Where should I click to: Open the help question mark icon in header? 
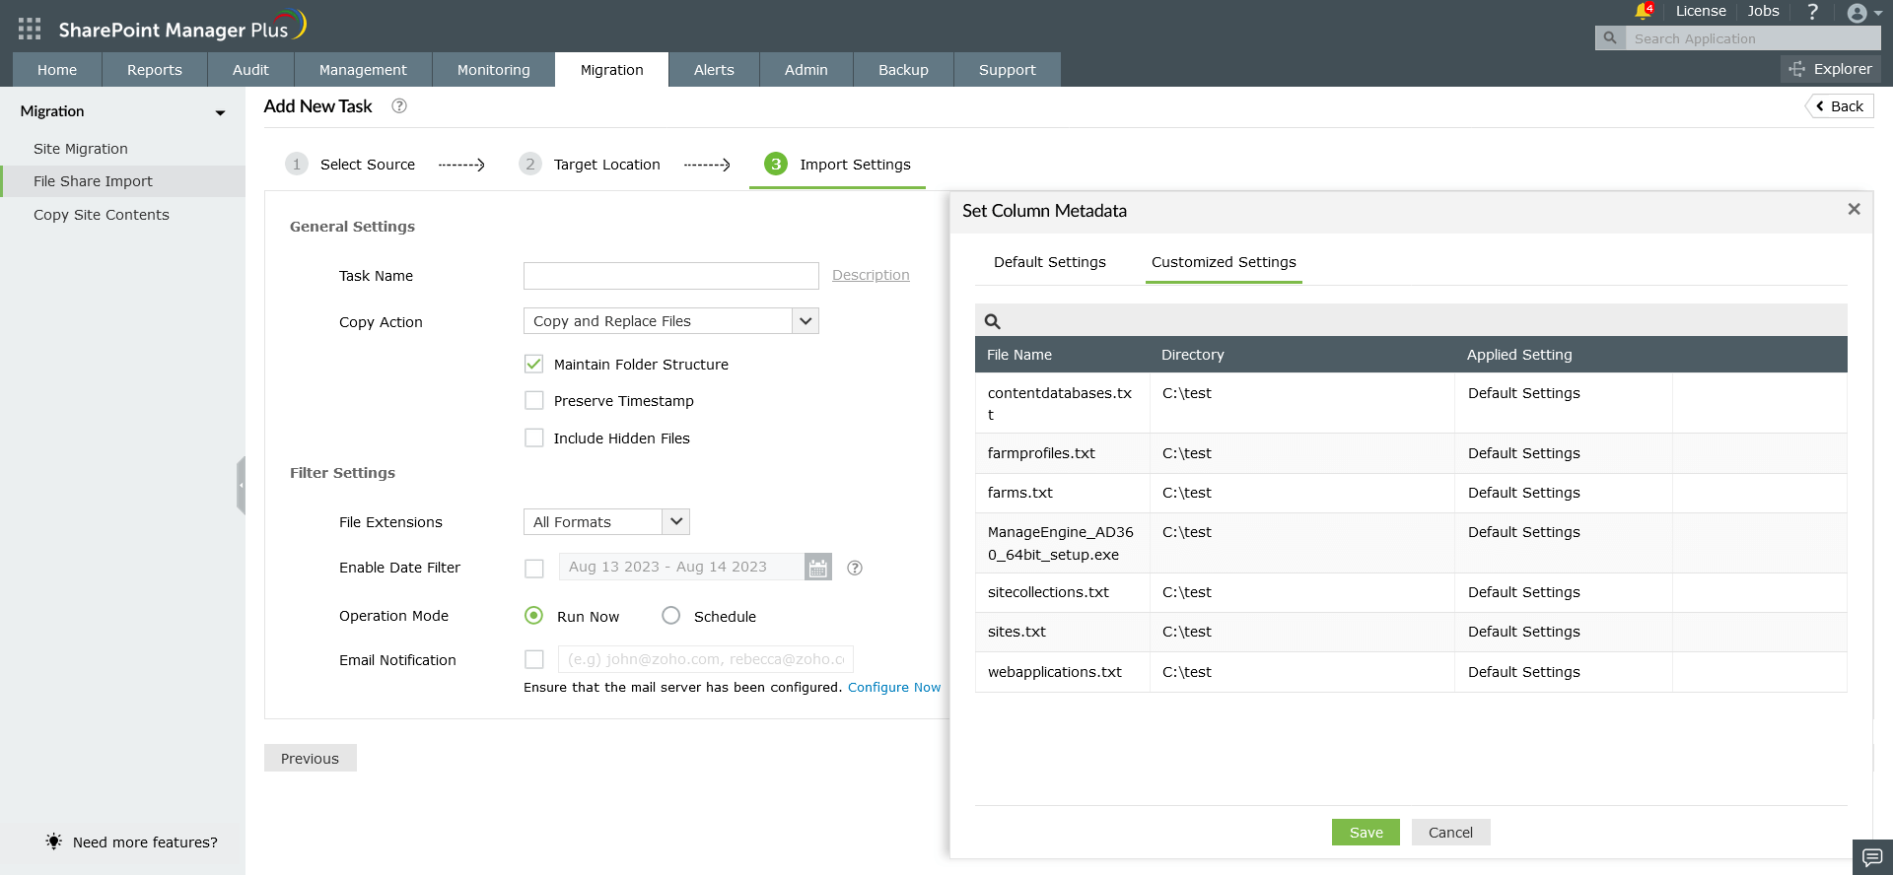coord(1812,12)
